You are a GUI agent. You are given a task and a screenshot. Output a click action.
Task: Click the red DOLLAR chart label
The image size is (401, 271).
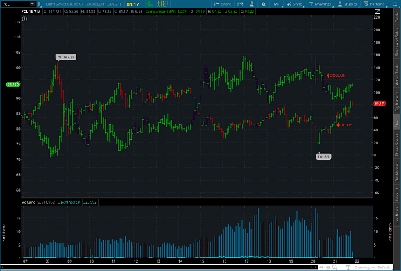tap(336, 76)
